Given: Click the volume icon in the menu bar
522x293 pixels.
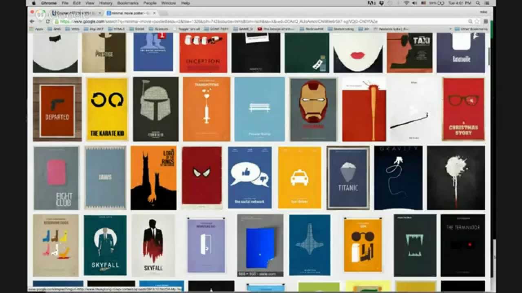Looking at the screenshot, I should coord(414,3).
